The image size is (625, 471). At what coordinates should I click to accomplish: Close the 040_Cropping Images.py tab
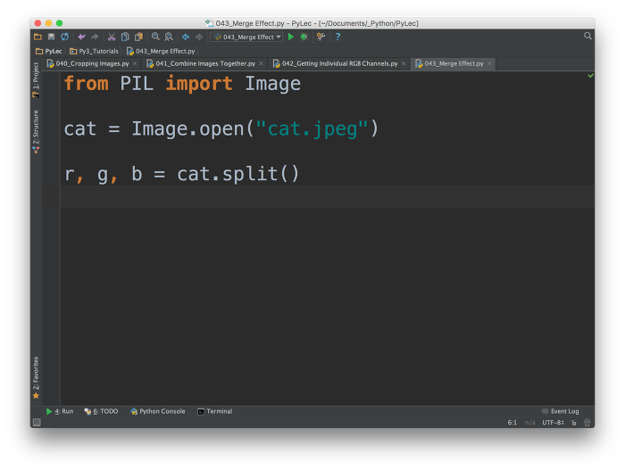pos(135,63)
